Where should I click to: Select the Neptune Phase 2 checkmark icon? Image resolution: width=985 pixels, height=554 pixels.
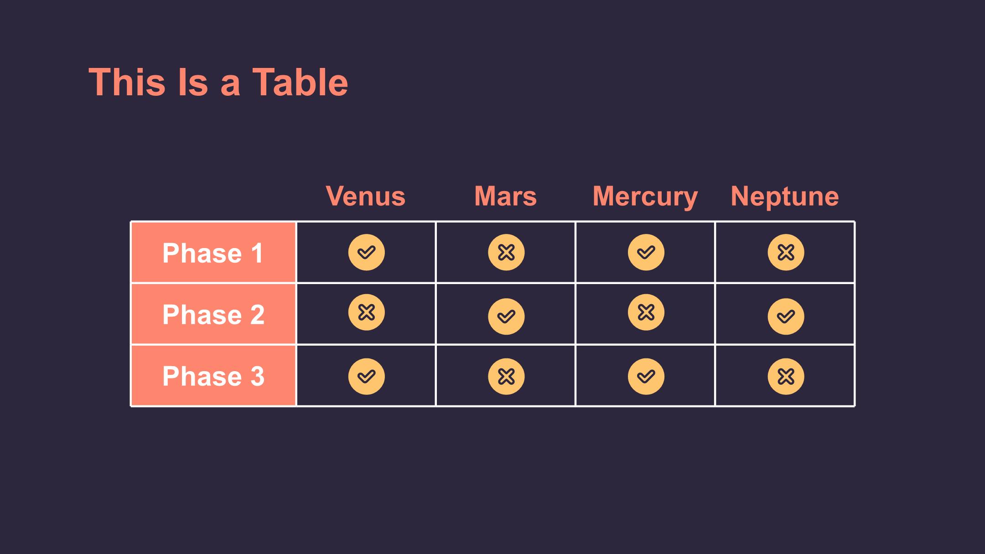pos(786,316)
